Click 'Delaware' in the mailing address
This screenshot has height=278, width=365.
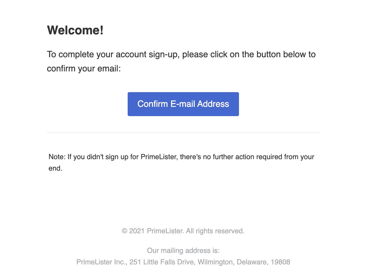coord(253,262)
